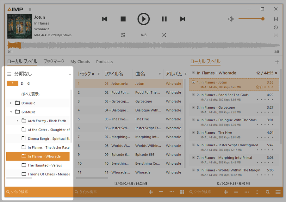
Task: Adjust the volume slider
Action: (x=252, y=19)
